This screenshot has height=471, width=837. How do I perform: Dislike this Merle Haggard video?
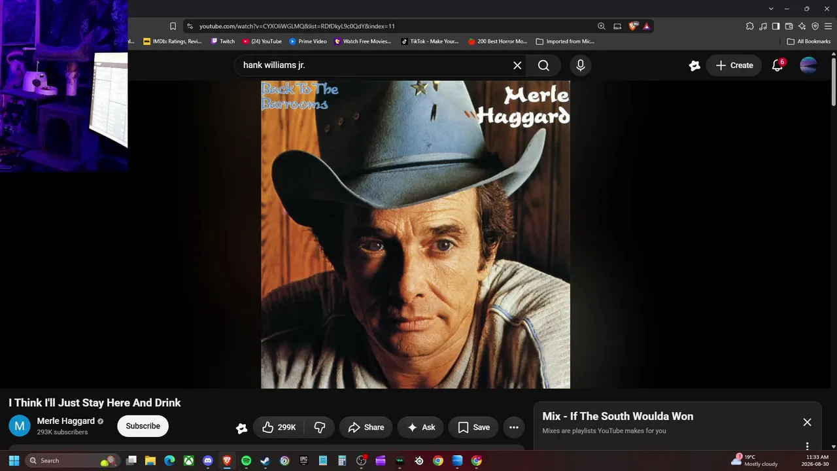click(x=320, y=427)
